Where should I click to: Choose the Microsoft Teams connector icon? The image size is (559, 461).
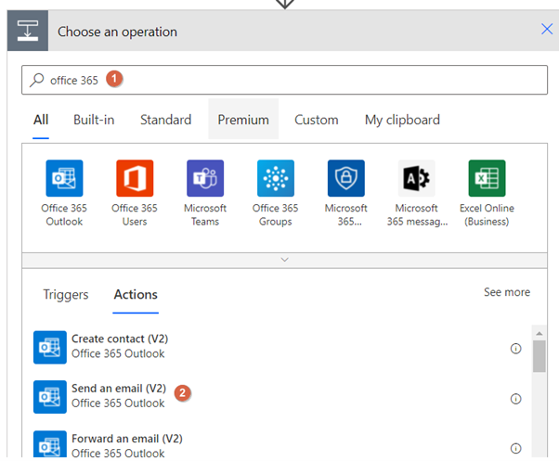[205, 178]
